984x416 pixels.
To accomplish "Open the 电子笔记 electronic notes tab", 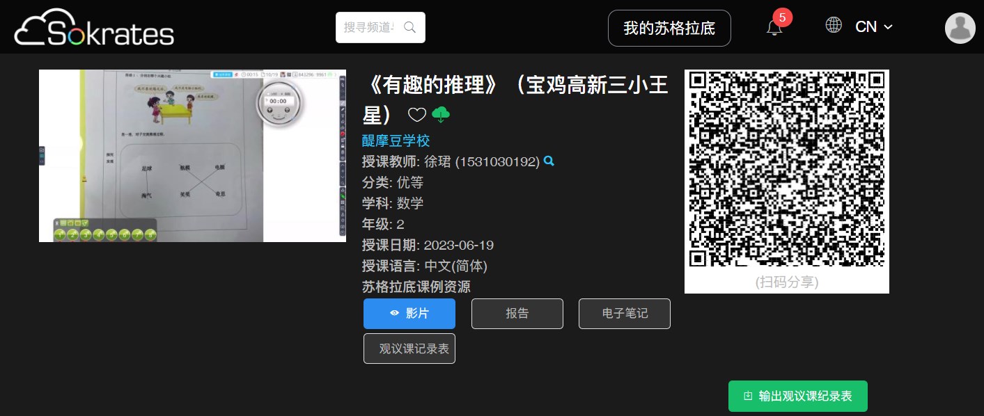I will click(x=625, y=314).
